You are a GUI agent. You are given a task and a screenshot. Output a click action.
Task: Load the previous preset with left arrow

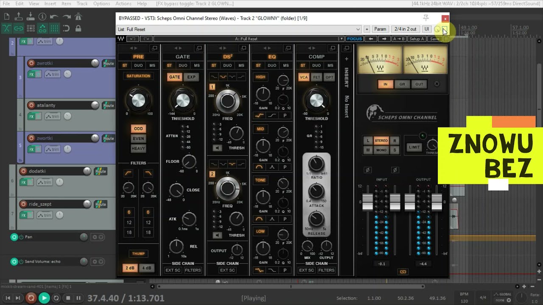(371, 39)
